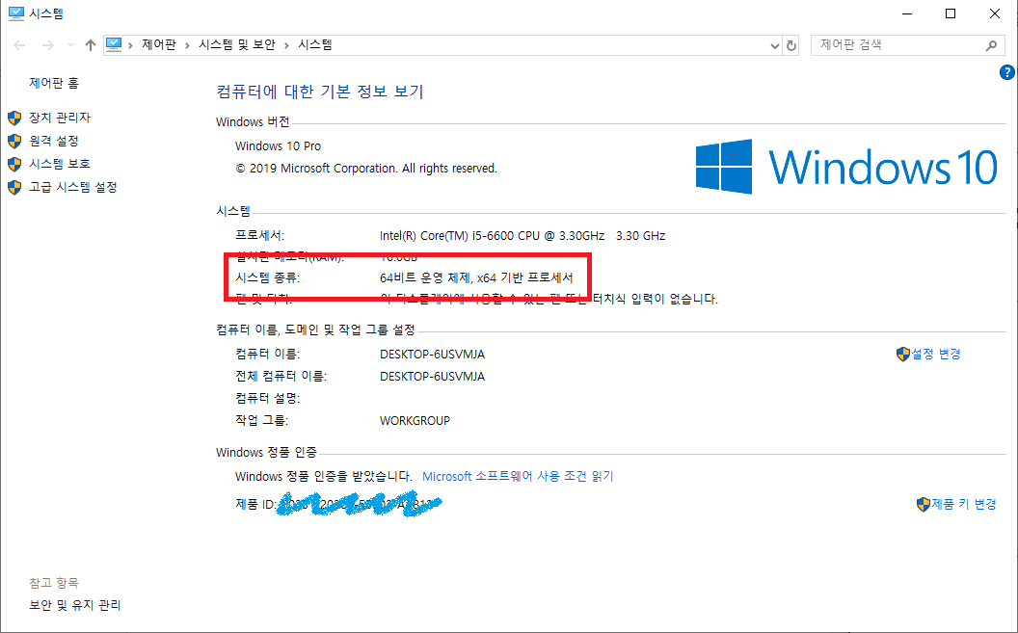Click the WORKGROUP value
The height and width of the screenshot is (633, 1018).
pyautogui.click(x=415, y=420)
